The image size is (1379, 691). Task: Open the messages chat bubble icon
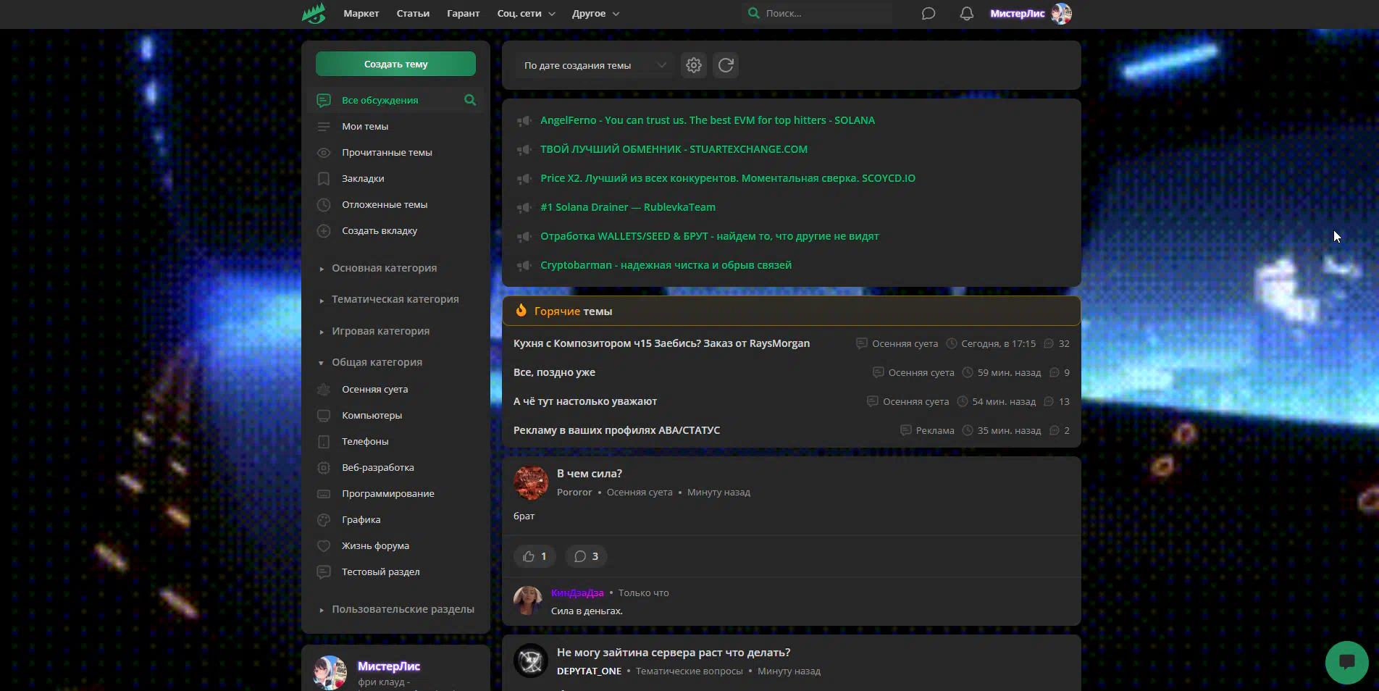pyautogui.click(x=929, y=14)
